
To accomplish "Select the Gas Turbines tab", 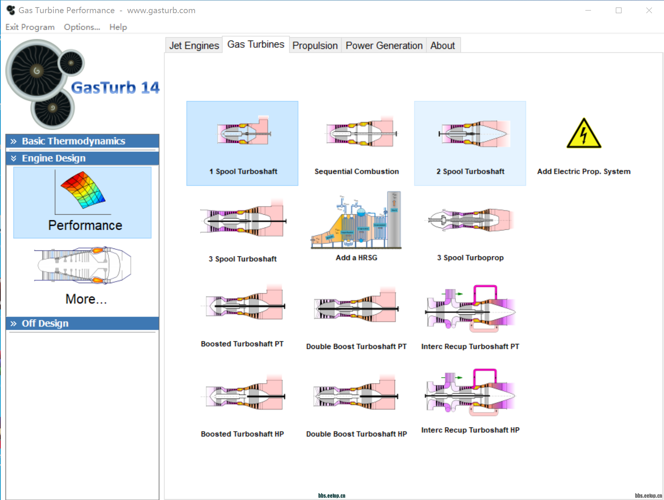I will [x=256, y=44].
